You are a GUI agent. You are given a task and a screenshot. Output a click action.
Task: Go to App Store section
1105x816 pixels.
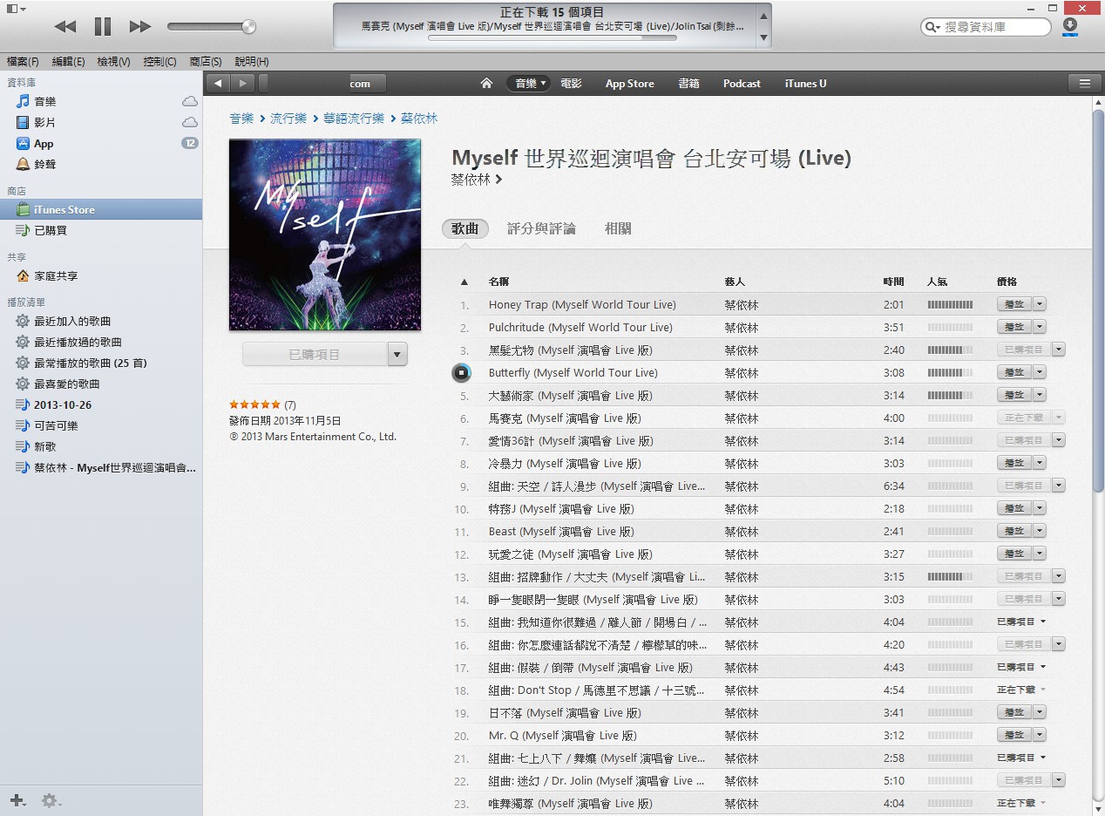tap(630, 84)
